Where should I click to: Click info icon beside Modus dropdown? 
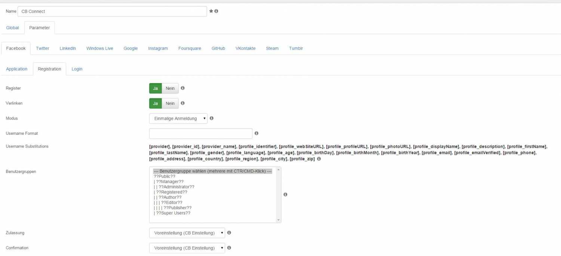[x=212, y=118]
